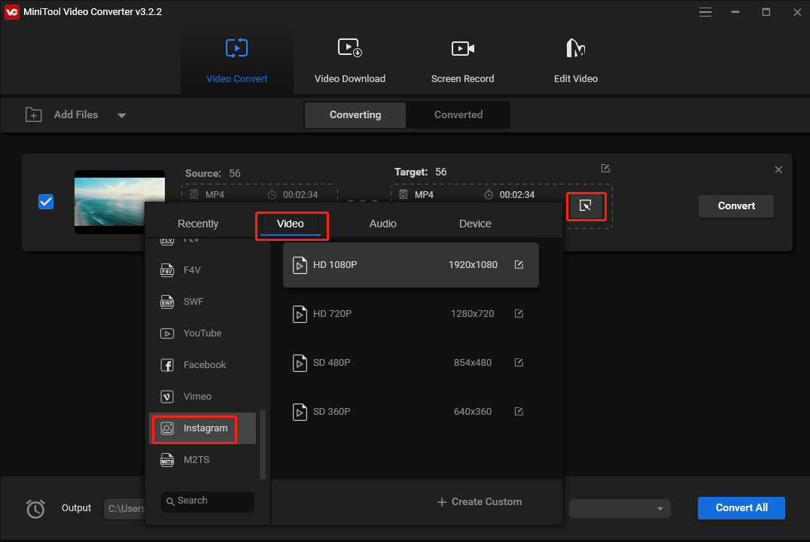The width and height of the screenshot is (810, 542).
Task: Choose the Facebook format
Action: 202,365
